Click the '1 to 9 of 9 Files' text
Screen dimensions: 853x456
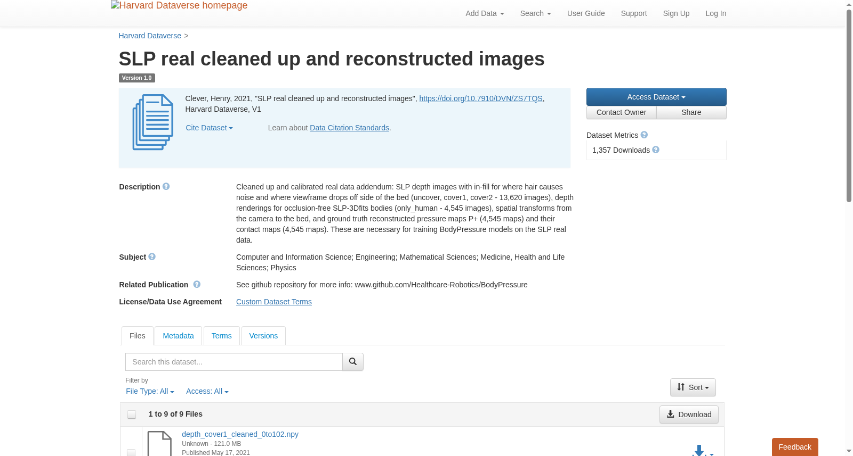(x=175, y=414)
